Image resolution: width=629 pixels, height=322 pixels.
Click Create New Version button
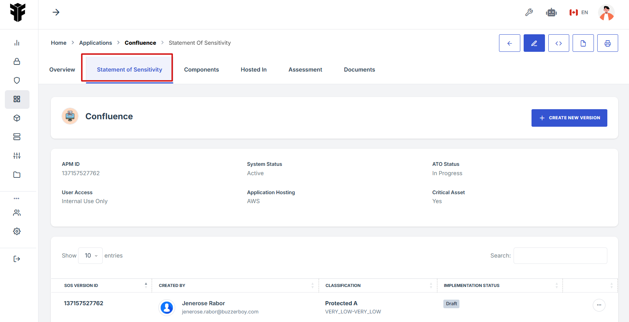[569, 118]
